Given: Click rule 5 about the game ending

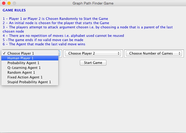Looking at the screenshot, I should point(42,40).
